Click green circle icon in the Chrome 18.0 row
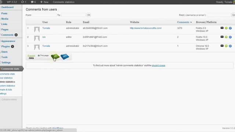The image size is (235, 132). (226, 46)
